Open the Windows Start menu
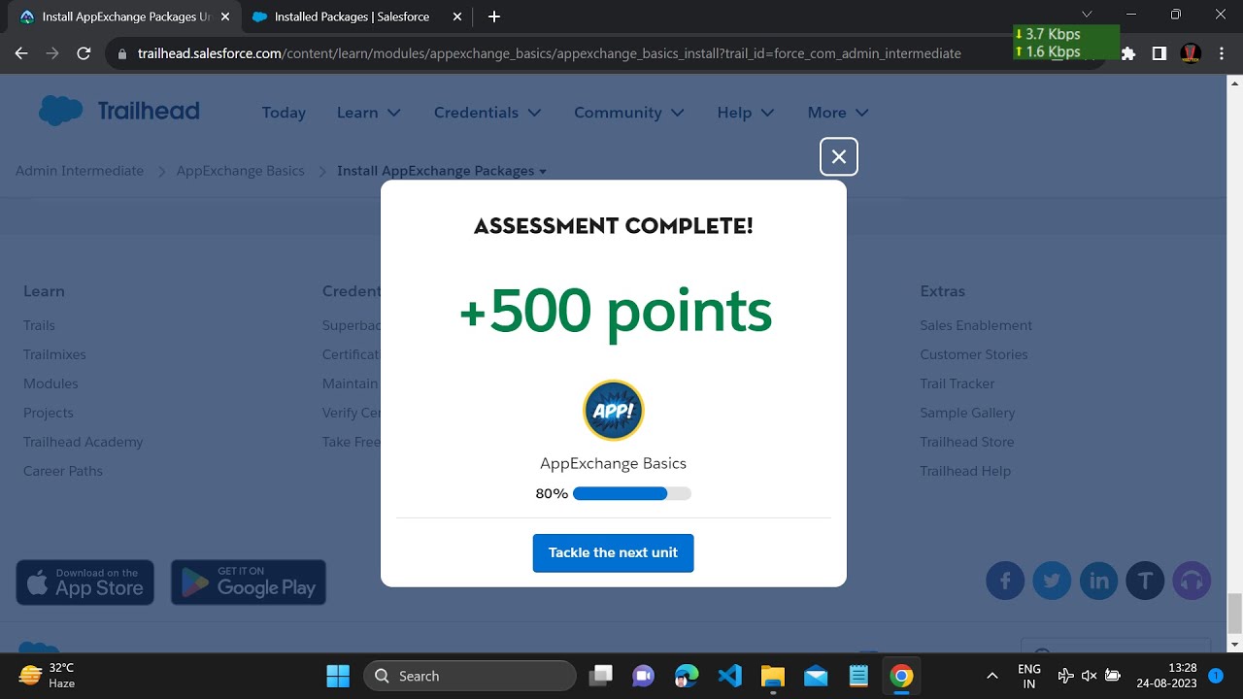This screenshot has width=1243, height=699. click(338, 676)
